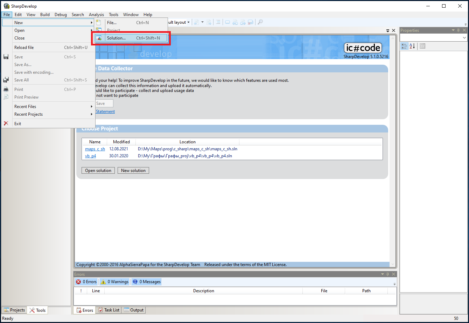Viewport: 469px width, 323px height.
Task: Click the New solution button
Action: (133, 171)
